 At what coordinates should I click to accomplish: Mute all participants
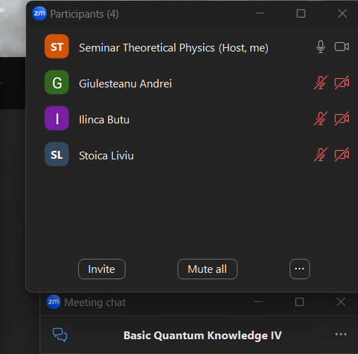(x=207, y=269)
